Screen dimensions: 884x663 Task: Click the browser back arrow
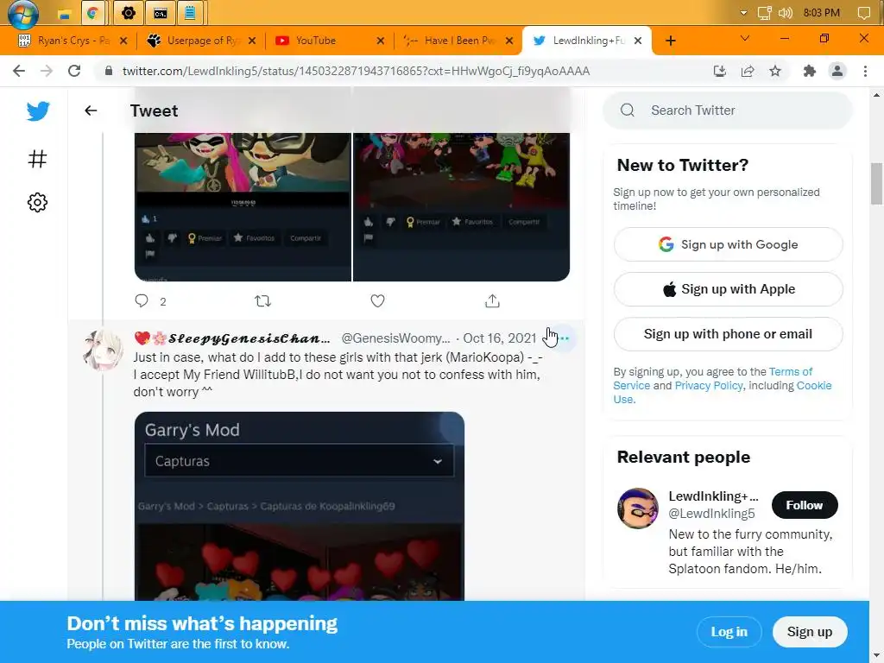click(19, 71)
